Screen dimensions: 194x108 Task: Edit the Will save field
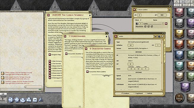point(145,69)
